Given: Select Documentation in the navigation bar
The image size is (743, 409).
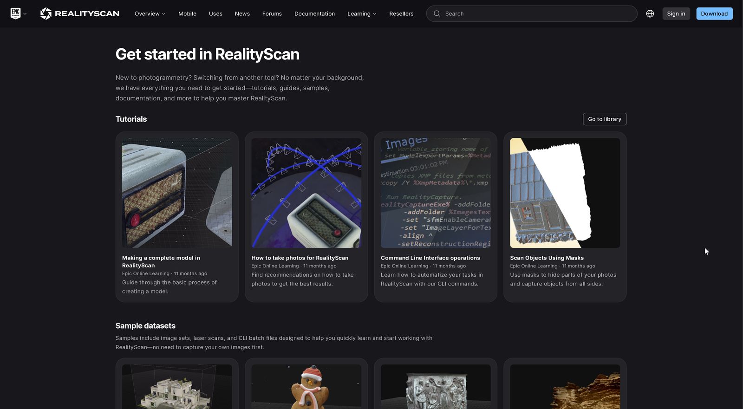Looking at the screenshot, I should 314,13.
